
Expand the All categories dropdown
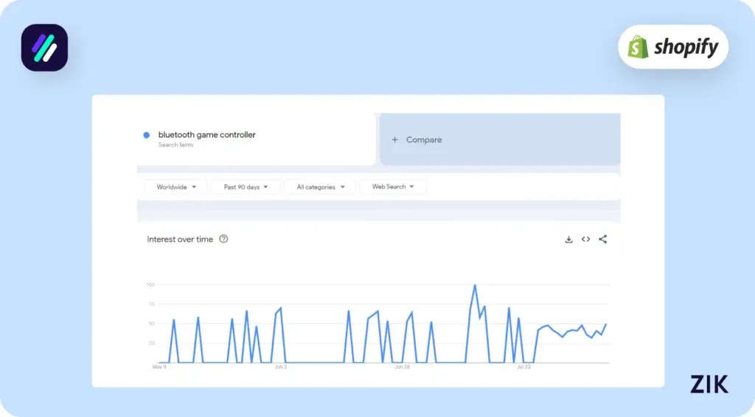click(x=320, y=187)
